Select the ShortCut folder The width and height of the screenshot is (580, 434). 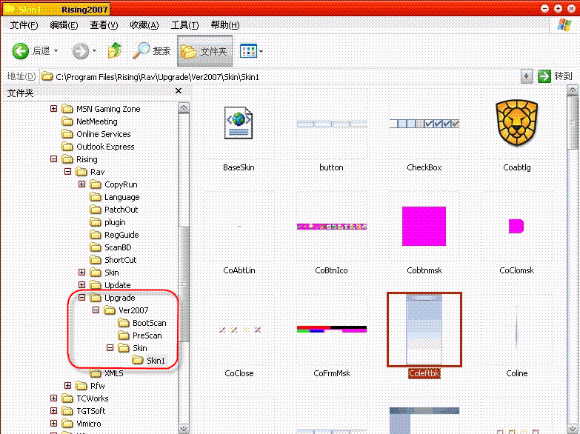pos(113,260)
